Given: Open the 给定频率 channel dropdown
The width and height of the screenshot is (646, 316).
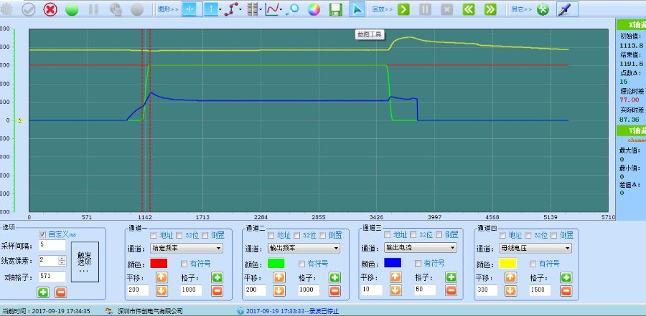Looking at the screenshot, I should [186, 248].
